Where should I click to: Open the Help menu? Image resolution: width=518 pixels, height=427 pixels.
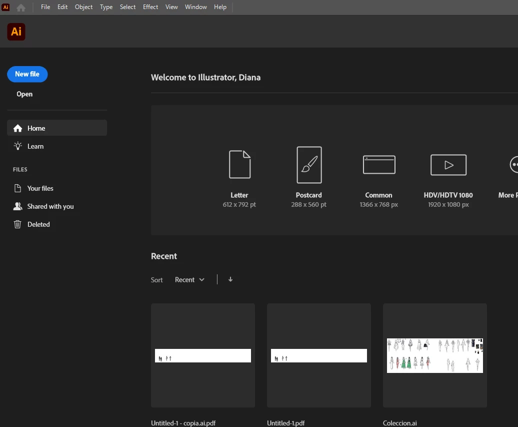(x=220, y=7)
